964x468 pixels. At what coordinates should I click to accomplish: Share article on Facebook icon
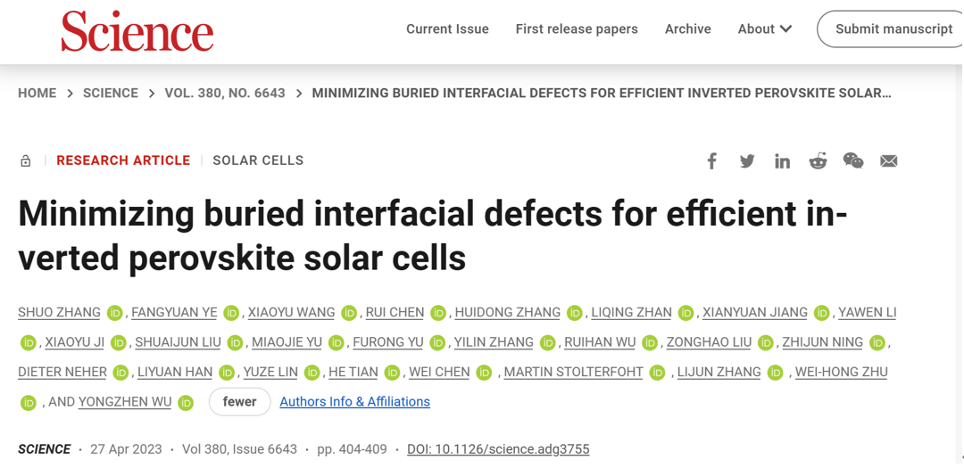pos(711,161)
